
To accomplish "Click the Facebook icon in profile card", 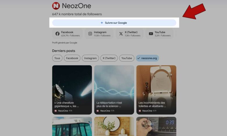I will point(57,34).
